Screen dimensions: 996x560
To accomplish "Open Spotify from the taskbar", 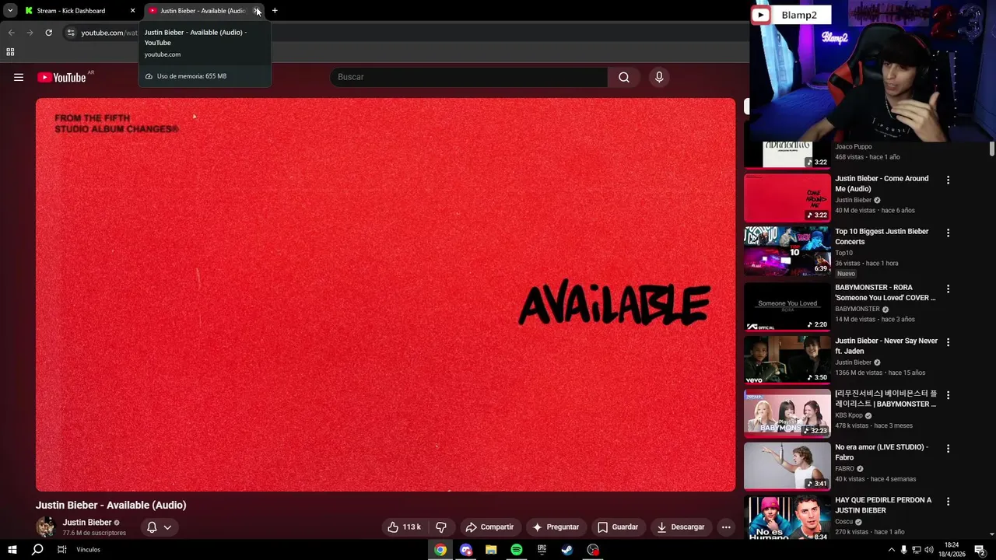I will [517, 550].
